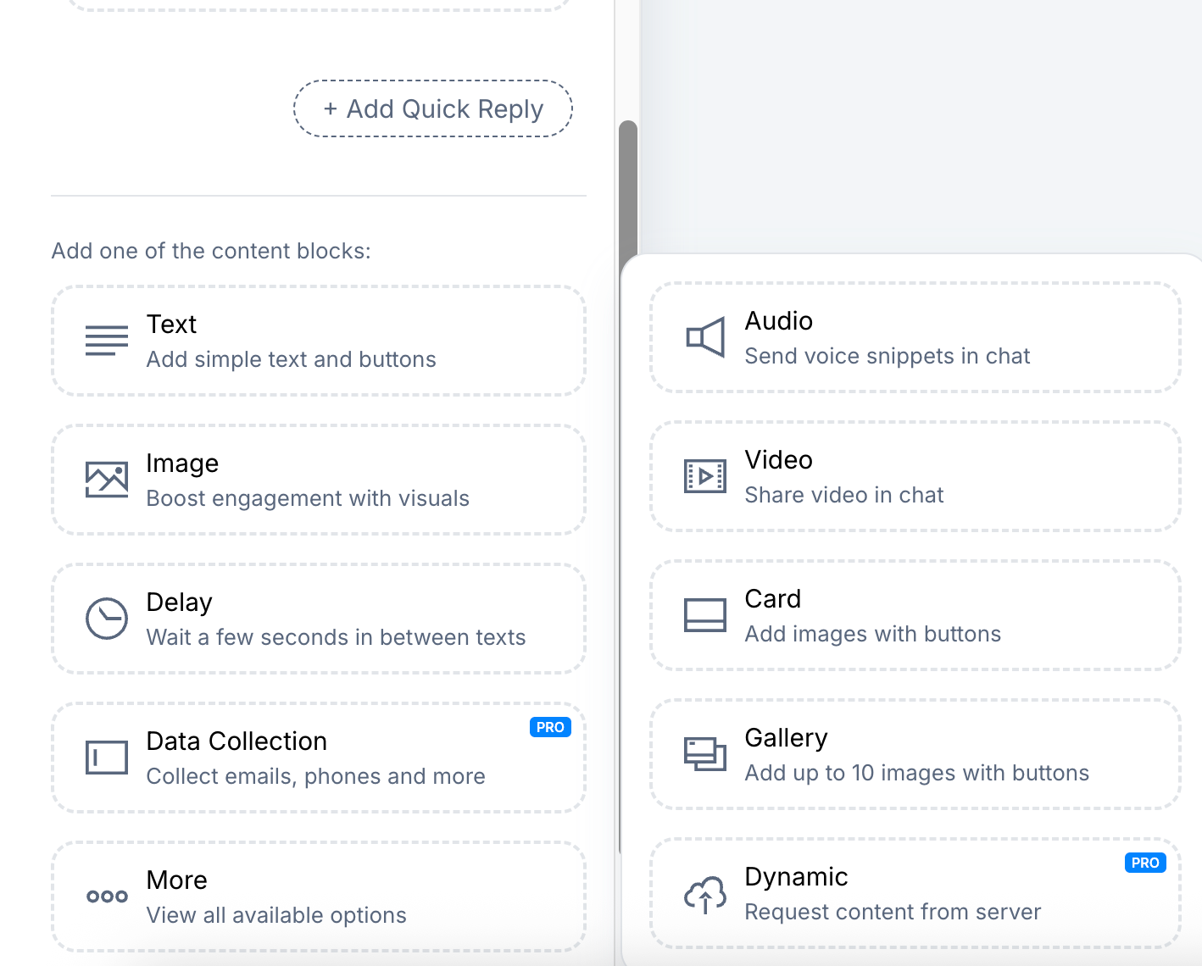Click the Text block lines icon

(x=107, y=341)
